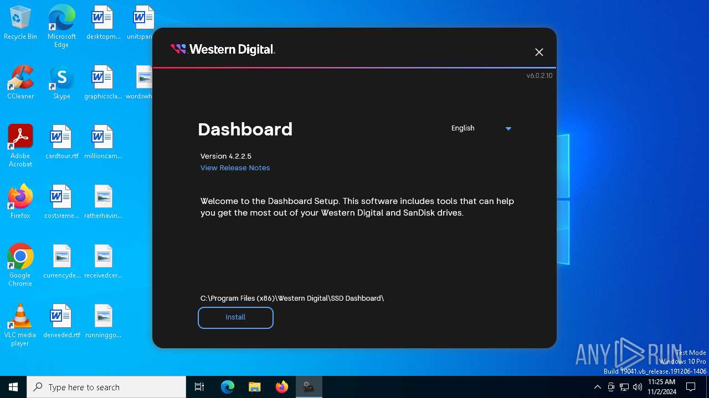709x398 pixels.
Task: Select the Version 4.2.2.5 text
Action: tap(226, 156)
